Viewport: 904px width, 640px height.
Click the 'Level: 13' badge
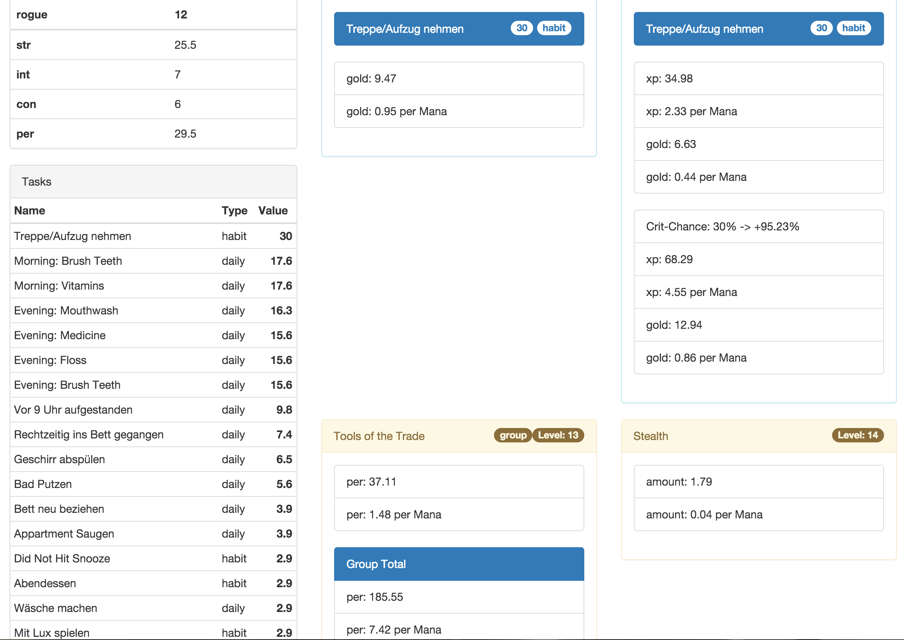point(558,435)
